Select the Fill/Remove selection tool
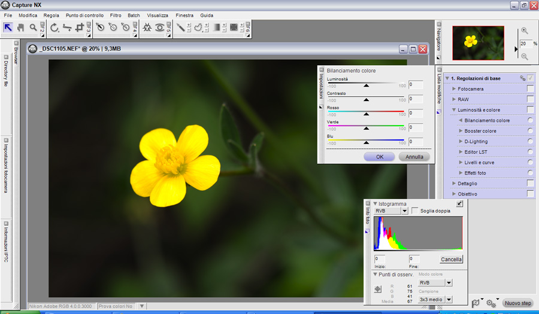 pos(234,27)
